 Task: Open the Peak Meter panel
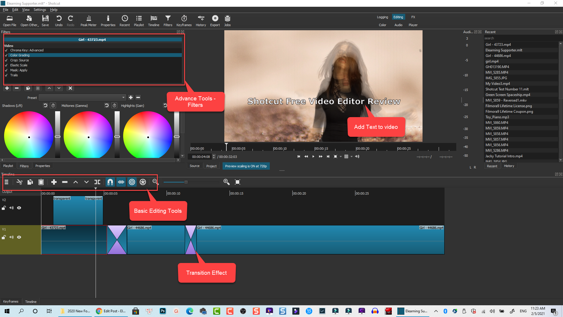click(88, 21)
